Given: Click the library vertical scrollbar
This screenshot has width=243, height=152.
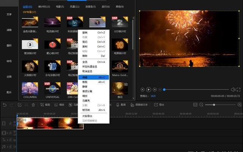Looking at the screenshot, I should click(133, 35).
